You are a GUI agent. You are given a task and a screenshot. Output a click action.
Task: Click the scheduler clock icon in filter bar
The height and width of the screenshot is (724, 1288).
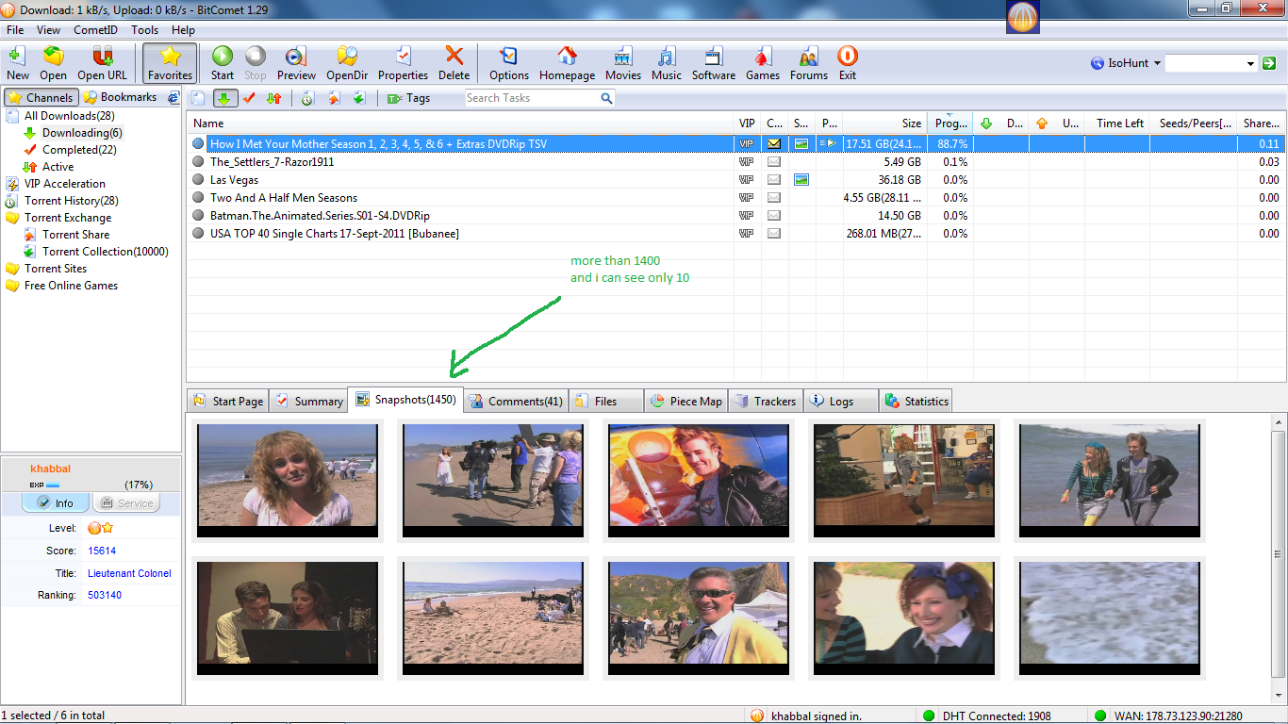tap(307, 98)
